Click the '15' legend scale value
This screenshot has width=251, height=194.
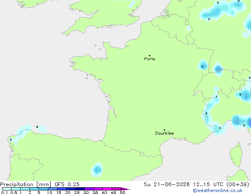click(59, 192)
